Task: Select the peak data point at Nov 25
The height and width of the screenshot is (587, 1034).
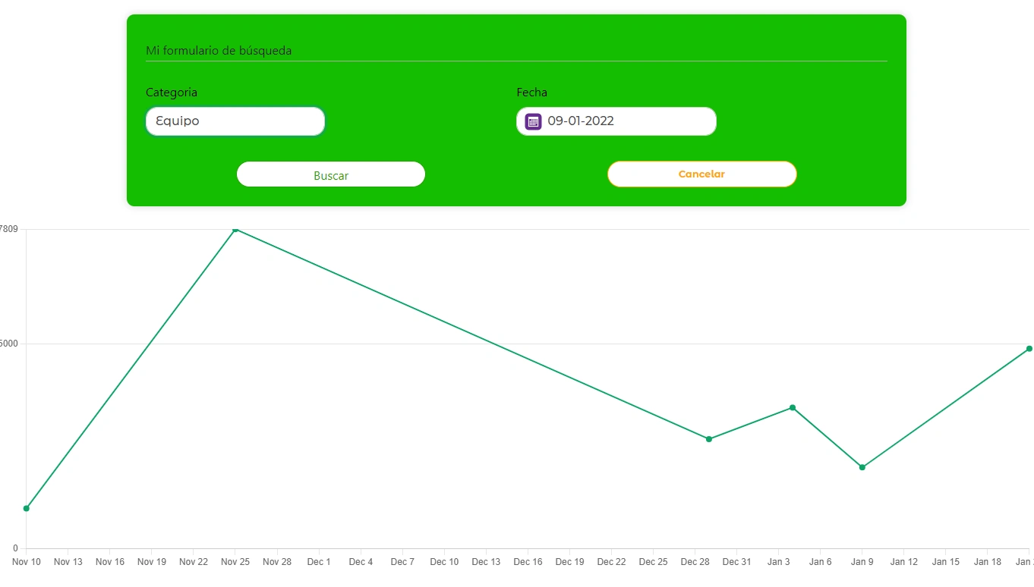Action: tap(235, 229)
